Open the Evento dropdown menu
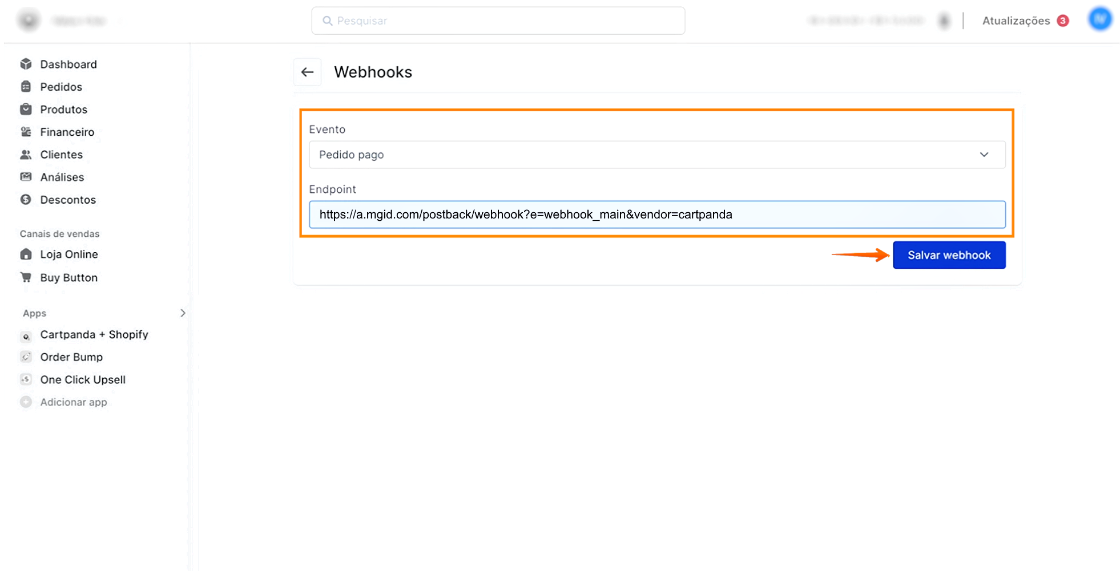The height and width of the screenshot is (571, 1120). point(656,155)
